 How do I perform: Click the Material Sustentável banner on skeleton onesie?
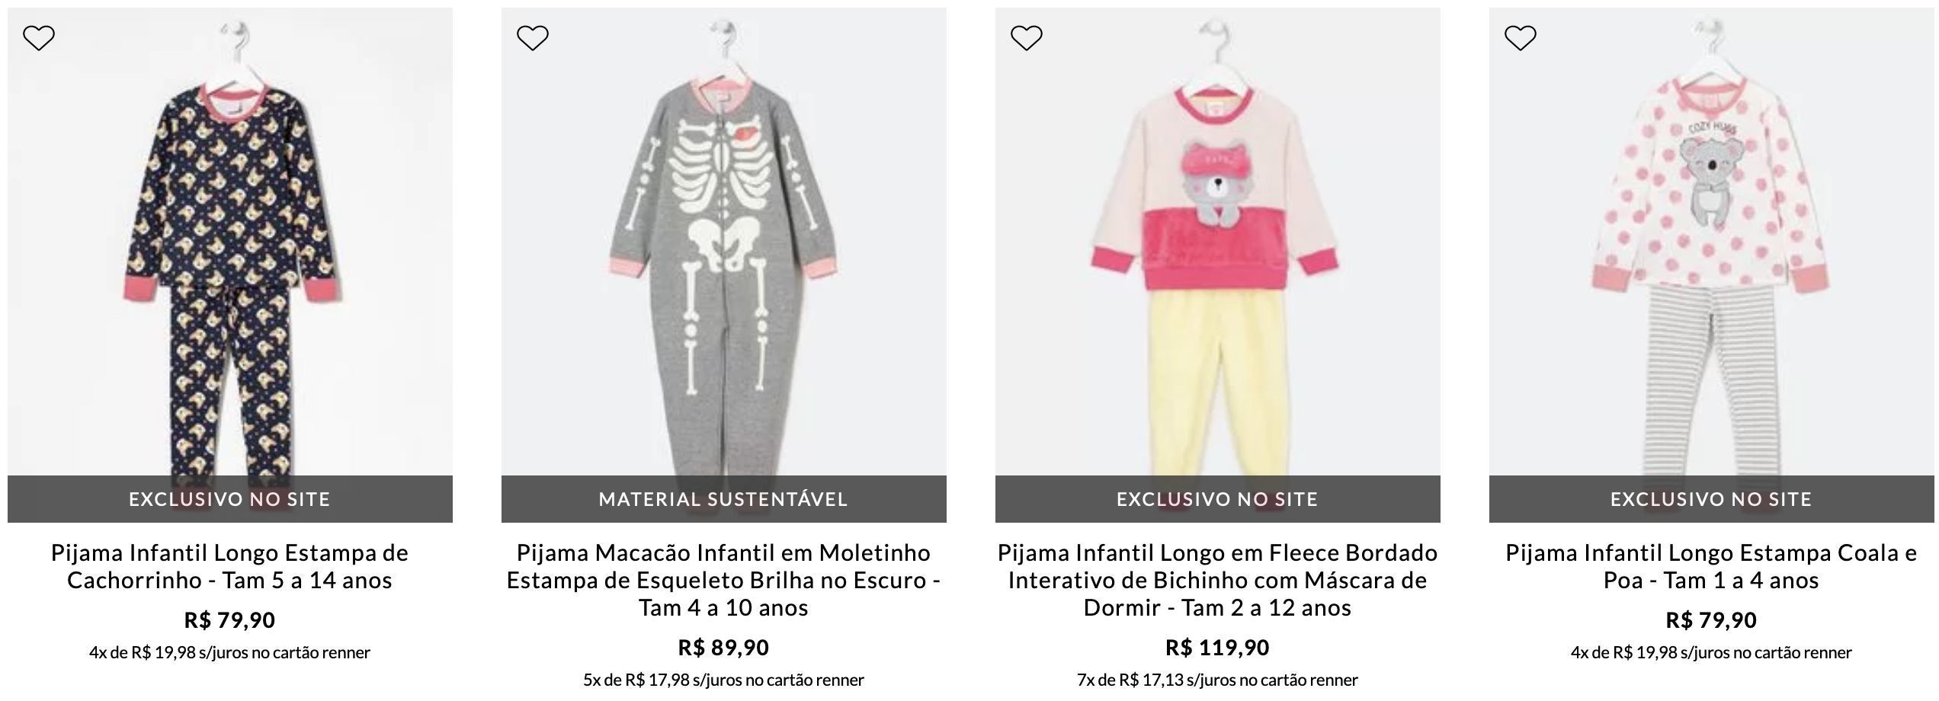pos(724,499)
